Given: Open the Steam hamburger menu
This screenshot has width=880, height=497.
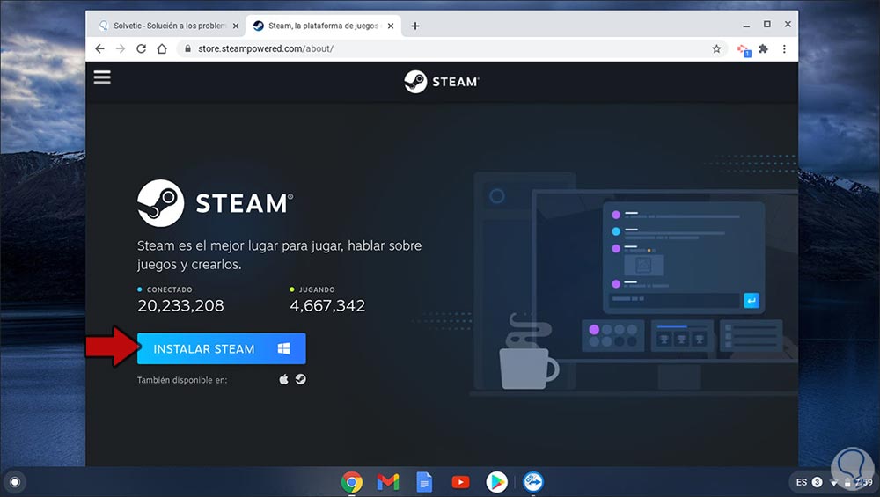Looking at the screenshot, I should pos(102,77).
